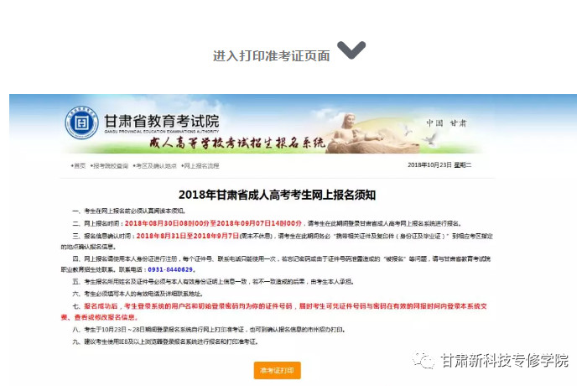Click the phone number 0931-8440829
587x386 pixels.
click(x=170, y=269)
